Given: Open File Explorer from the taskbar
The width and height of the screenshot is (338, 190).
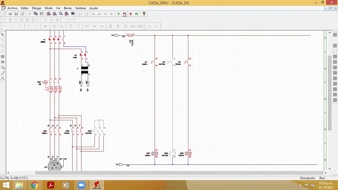Looking at the screenshot, I should click(19, 185).
